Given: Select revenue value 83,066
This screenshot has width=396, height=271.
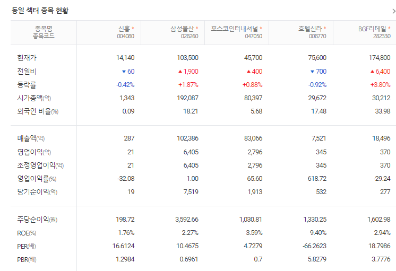Looking at the screenshot, I should coord(253,138).
